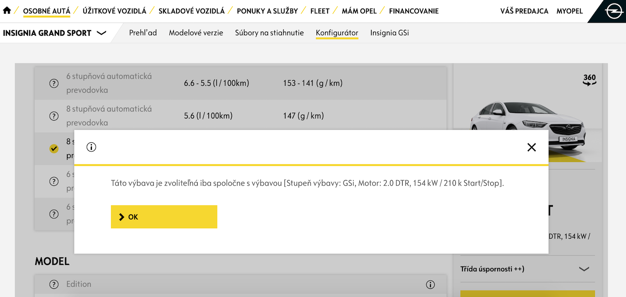Image resolution: width=626 pixels, height=297 pixels.
Task: Open the 360 degree view
Action: click(x=589, y=80)
